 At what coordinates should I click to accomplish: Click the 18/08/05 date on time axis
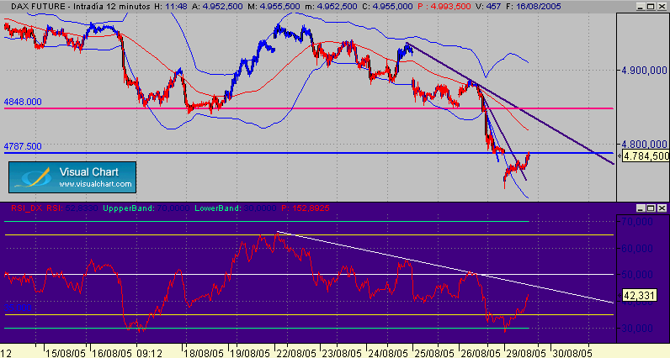pyautogui.click(x=205, y=353)
